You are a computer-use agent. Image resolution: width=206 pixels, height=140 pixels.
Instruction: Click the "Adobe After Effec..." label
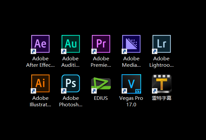tap(40, 62)
